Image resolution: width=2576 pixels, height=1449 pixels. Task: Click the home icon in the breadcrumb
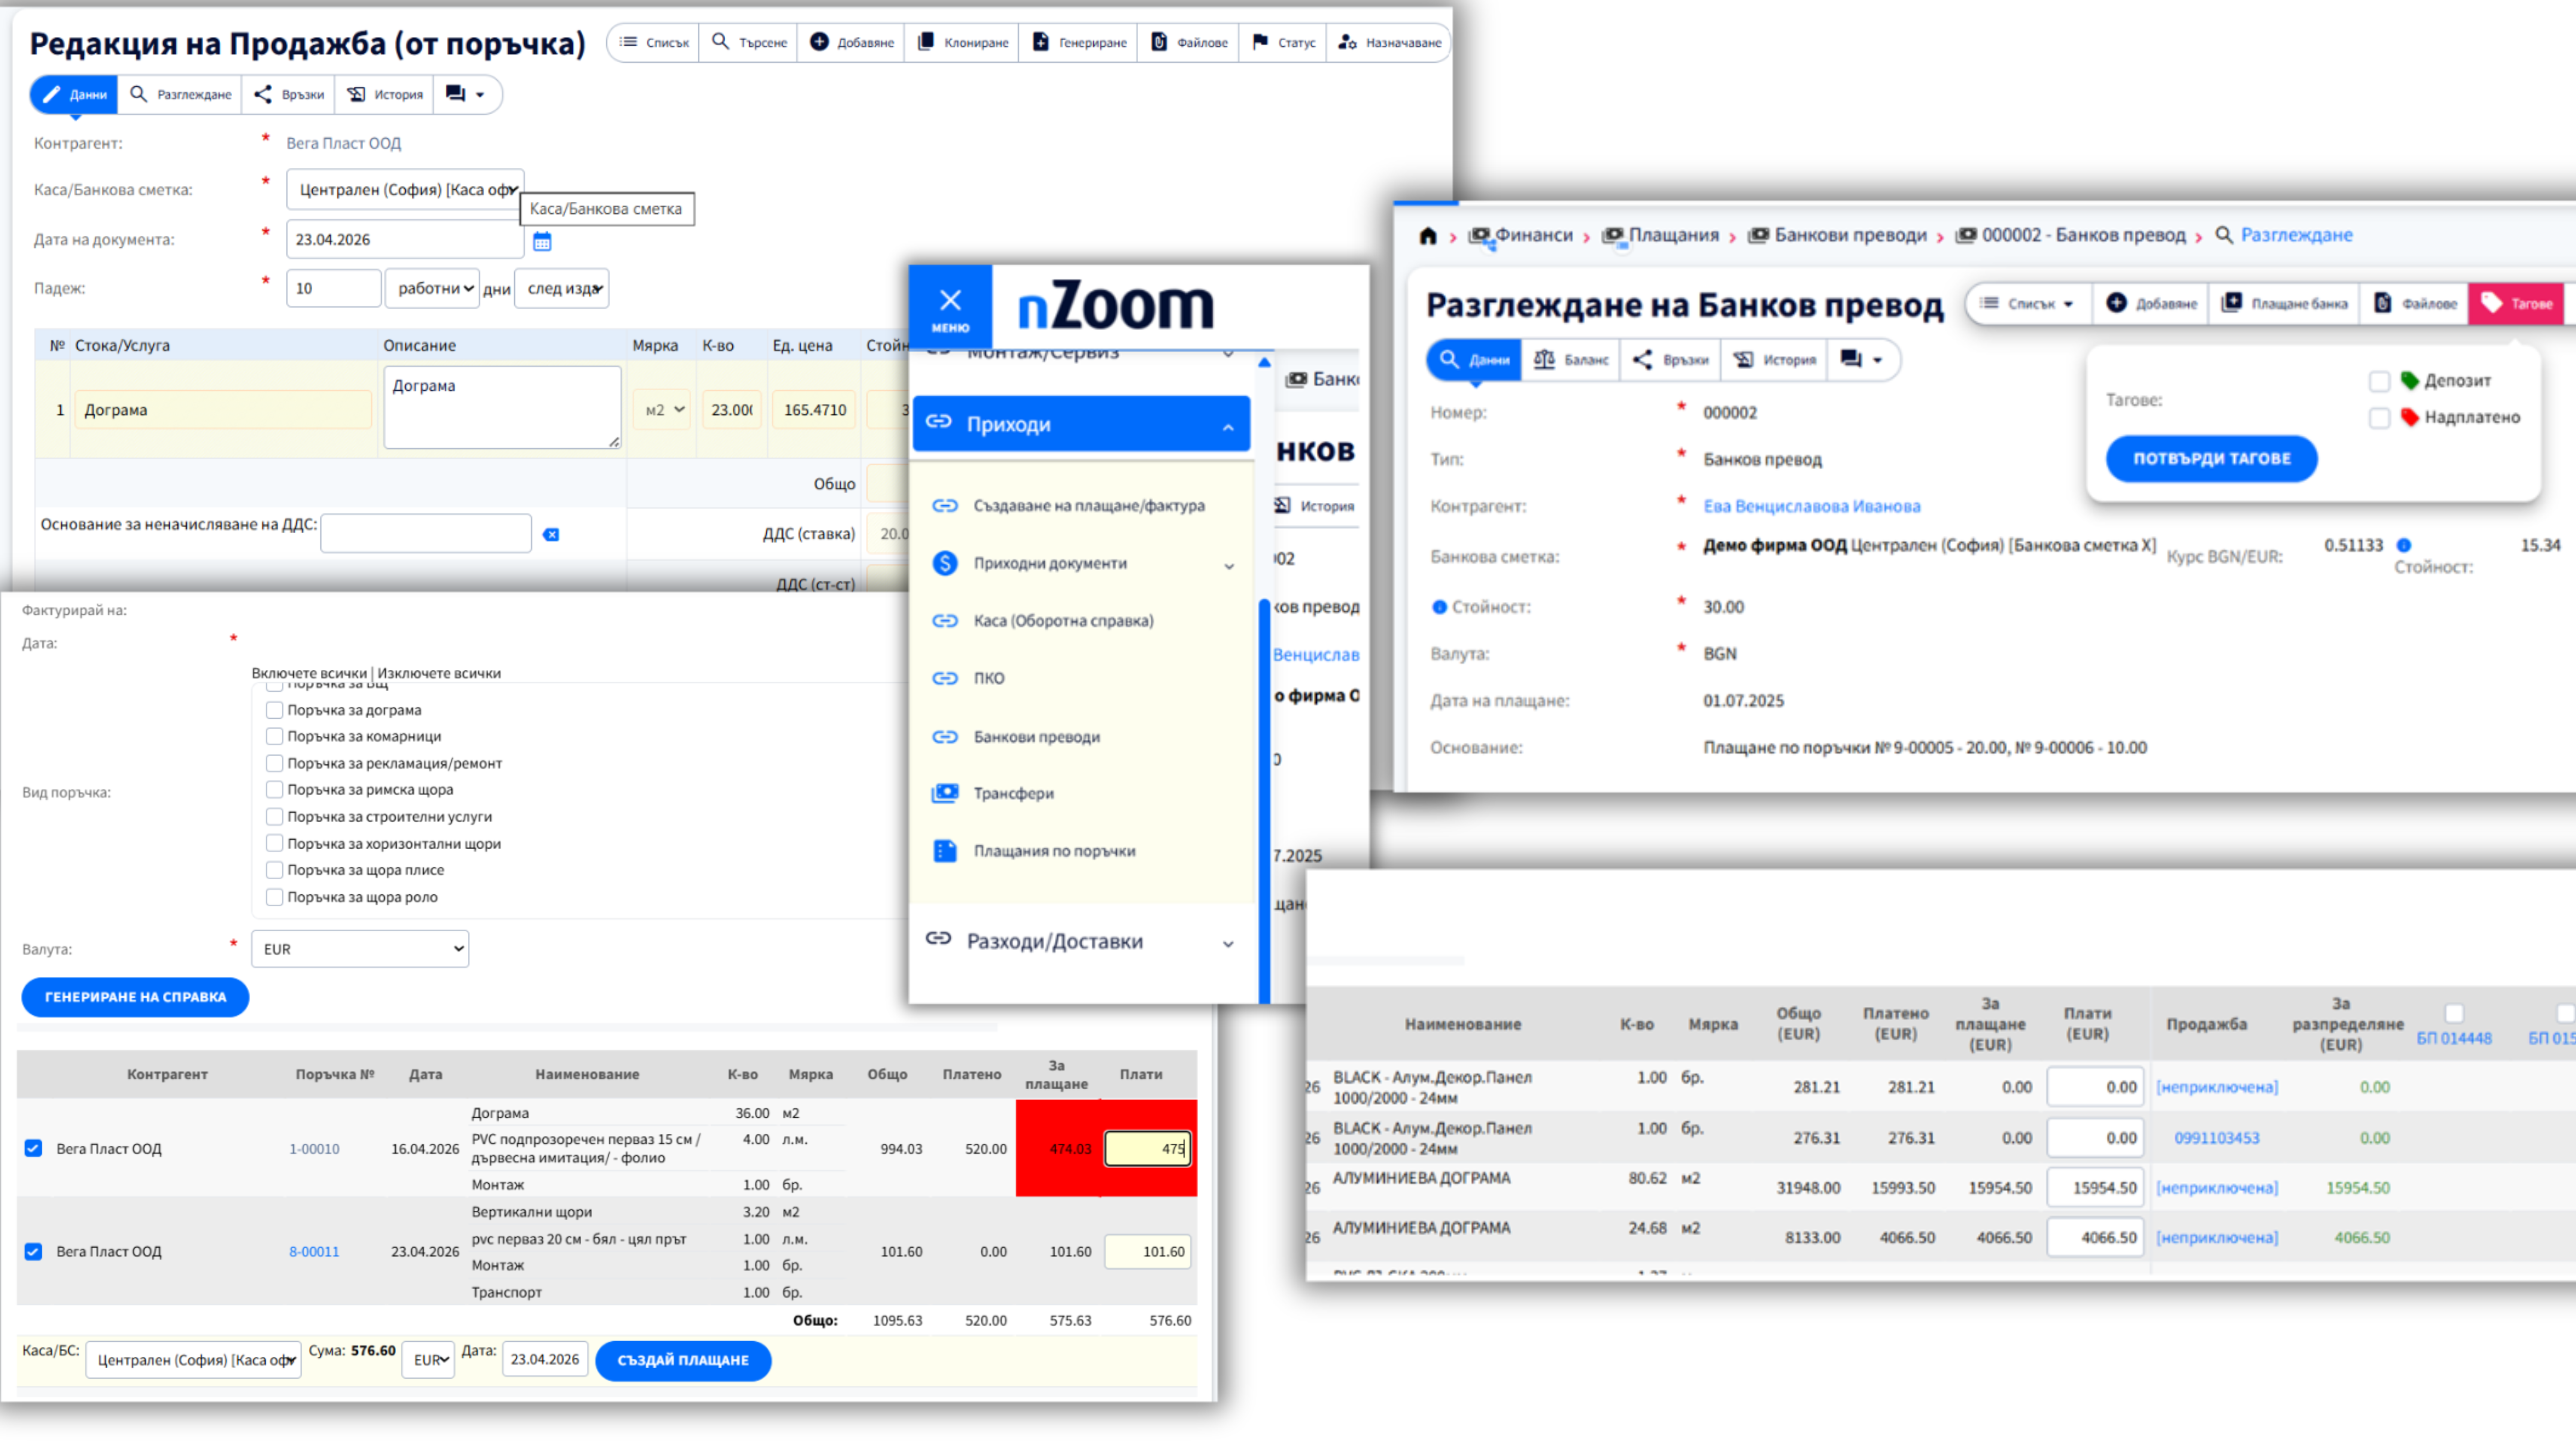pyautogui.click(x=1428, y=236)
